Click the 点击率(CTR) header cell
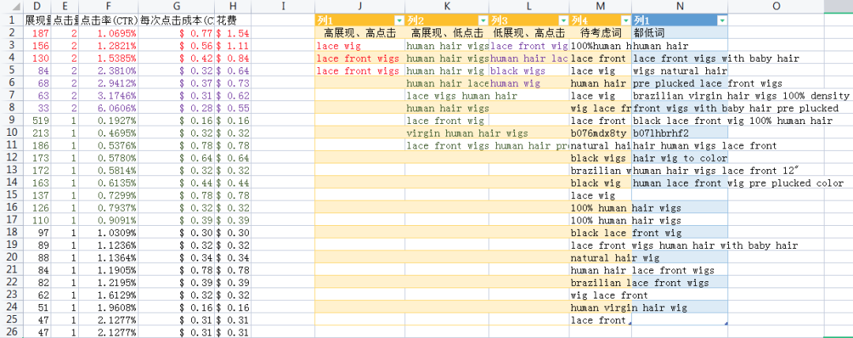853x338 pixels. (x=109, y=21)
